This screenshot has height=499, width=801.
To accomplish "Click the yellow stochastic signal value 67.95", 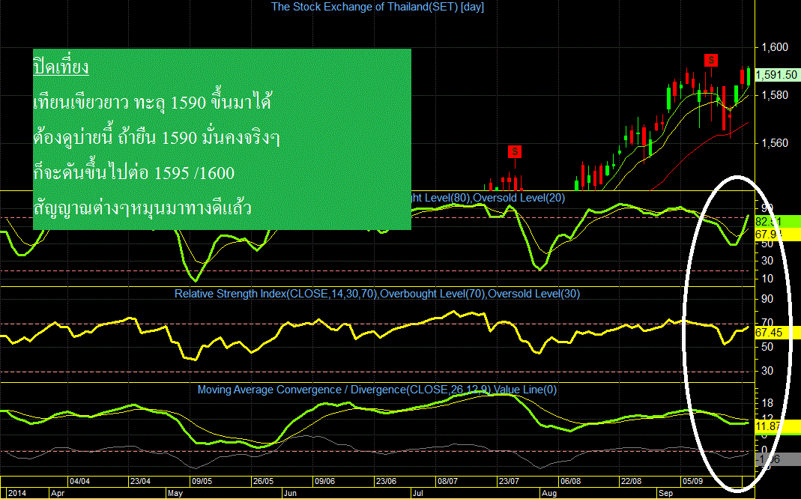I will 778,235.
